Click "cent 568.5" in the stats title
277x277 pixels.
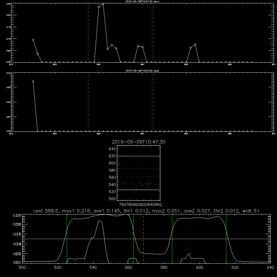tap(46, 211)
